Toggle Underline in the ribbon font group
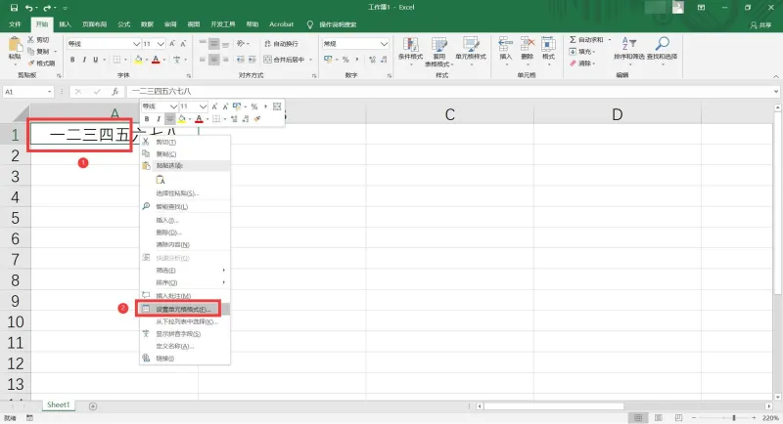783x424 pixels. [95, 60]
